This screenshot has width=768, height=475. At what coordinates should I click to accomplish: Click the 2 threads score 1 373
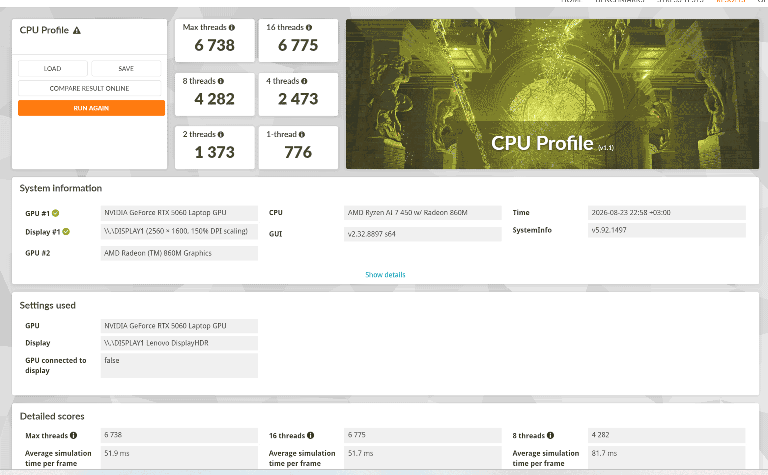(214, 152)
